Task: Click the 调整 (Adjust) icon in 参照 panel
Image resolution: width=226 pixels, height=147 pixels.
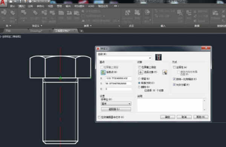Action: [x=77, y=13]
